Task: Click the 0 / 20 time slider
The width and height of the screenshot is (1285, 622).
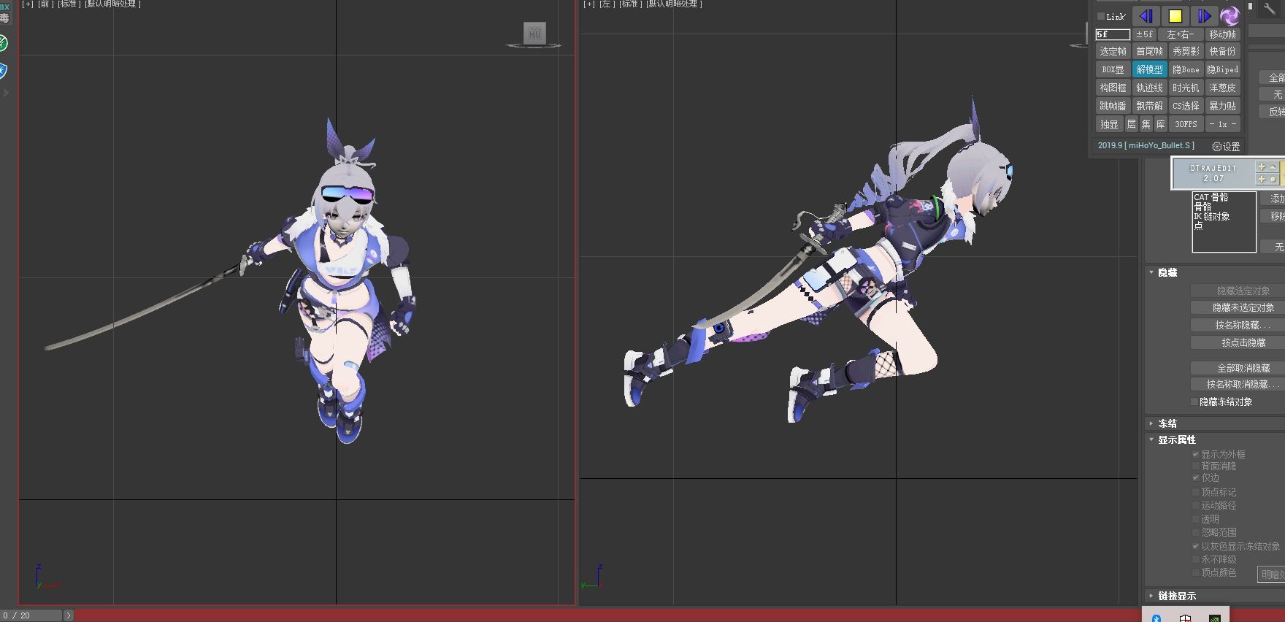Action: 31,615
